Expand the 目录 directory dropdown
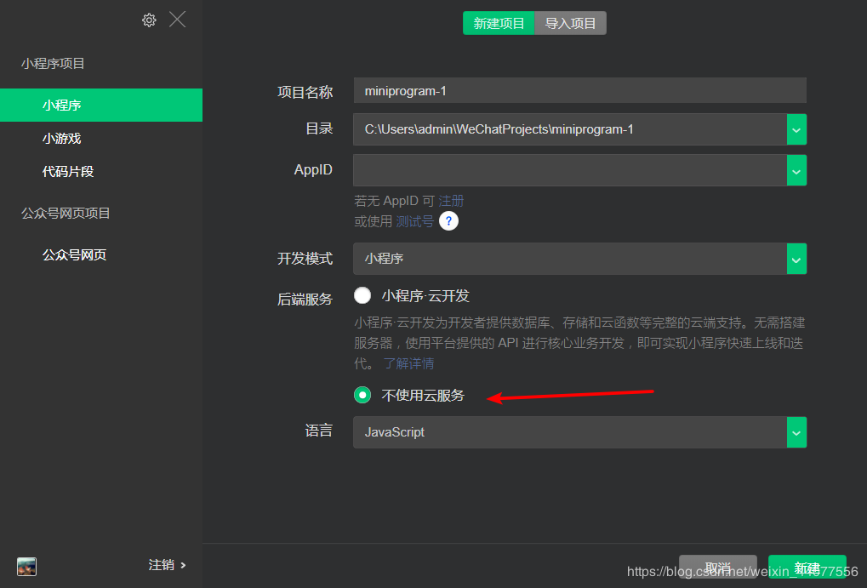Image resolution: width=867 pixels, height=588 pixels. 796,129
